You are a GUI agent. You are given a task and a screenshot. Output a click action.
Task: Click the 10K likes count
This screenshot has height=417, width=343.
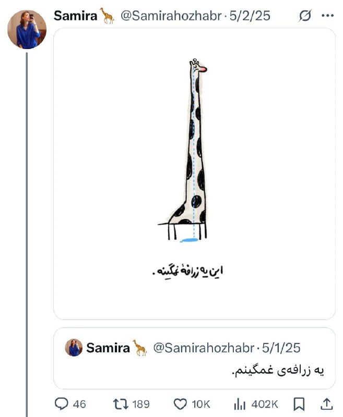(201, 404)
